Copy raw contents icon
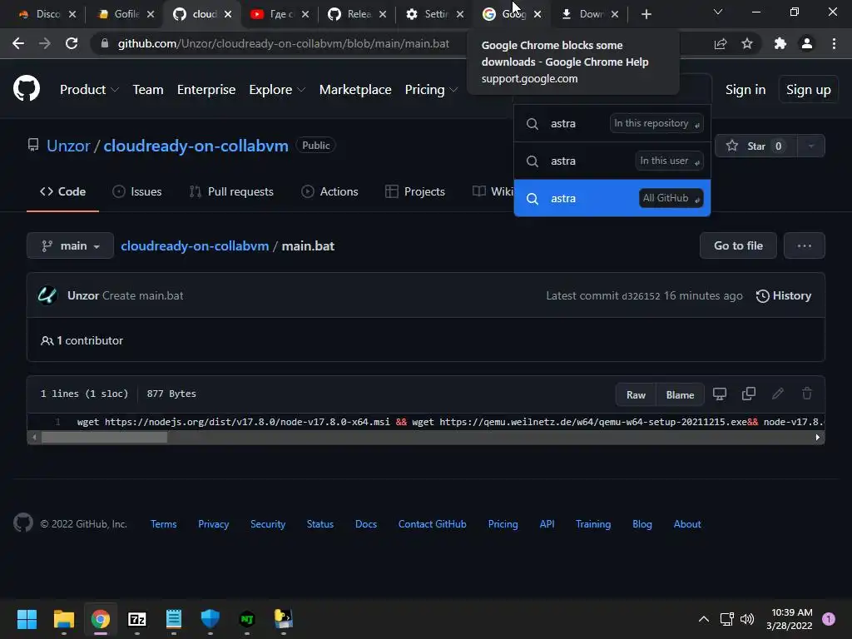Viewport: 852px width, 639px height. [749, 394]
